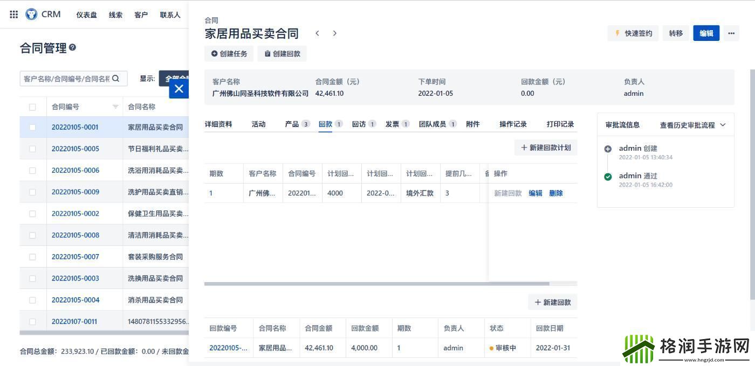Go to next contract with right chevron
Screen dimensions: 755x366
(x=334, y=33)
